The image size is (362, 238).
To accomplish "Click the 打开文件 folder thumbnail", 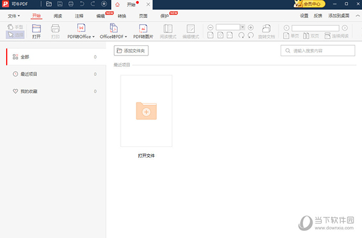I will click(147, 111).
